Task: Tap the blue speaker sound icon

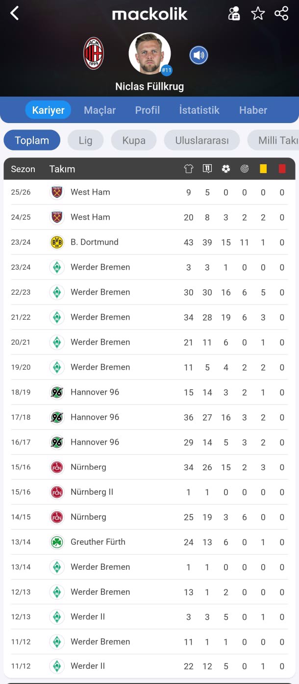Action: pyautogui.click(x=199, y=55)
